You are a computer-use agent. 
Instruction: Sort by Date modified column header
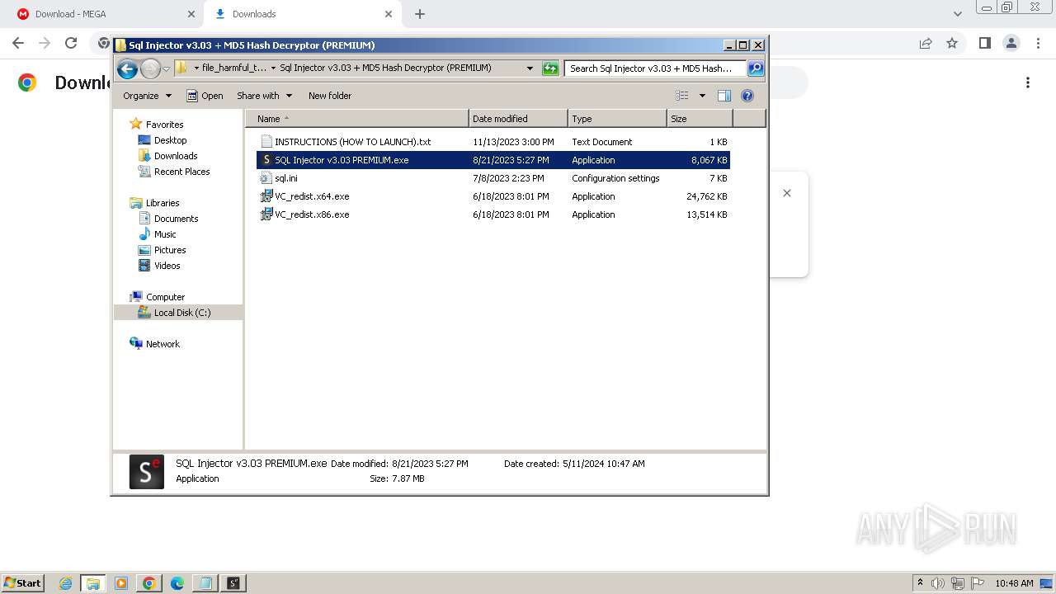(x=518, y=119)
